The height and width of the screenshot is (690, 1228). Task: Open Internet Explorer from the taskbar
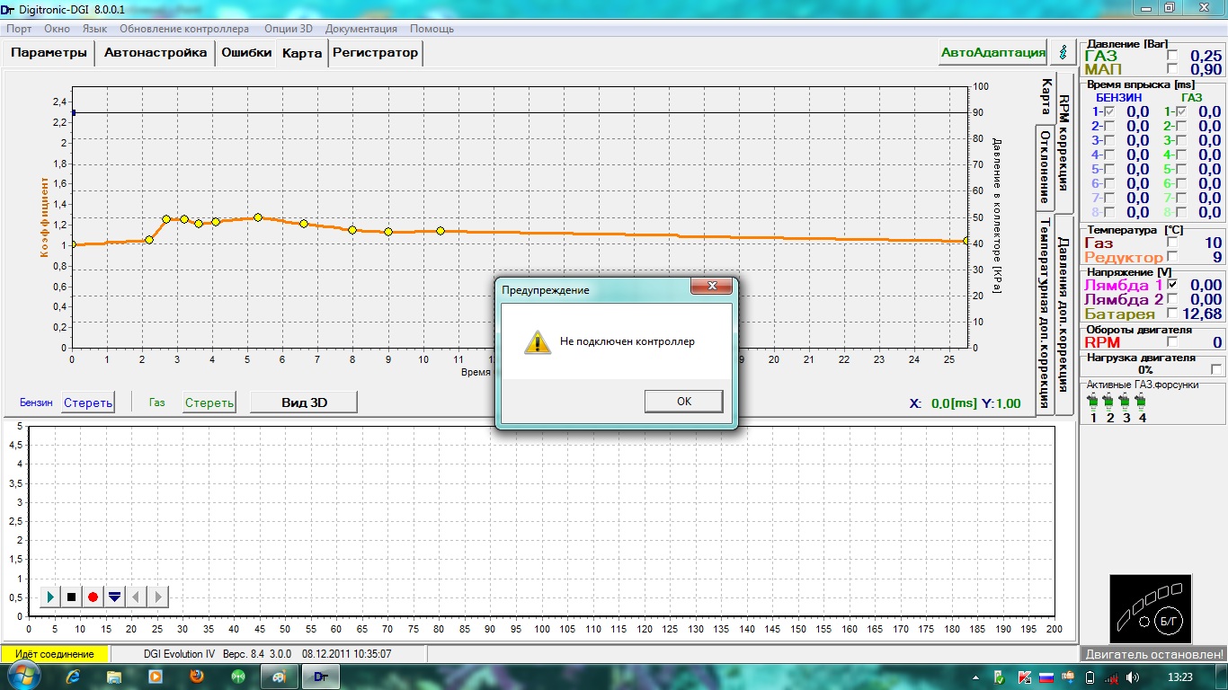click(x=71, y=676)
